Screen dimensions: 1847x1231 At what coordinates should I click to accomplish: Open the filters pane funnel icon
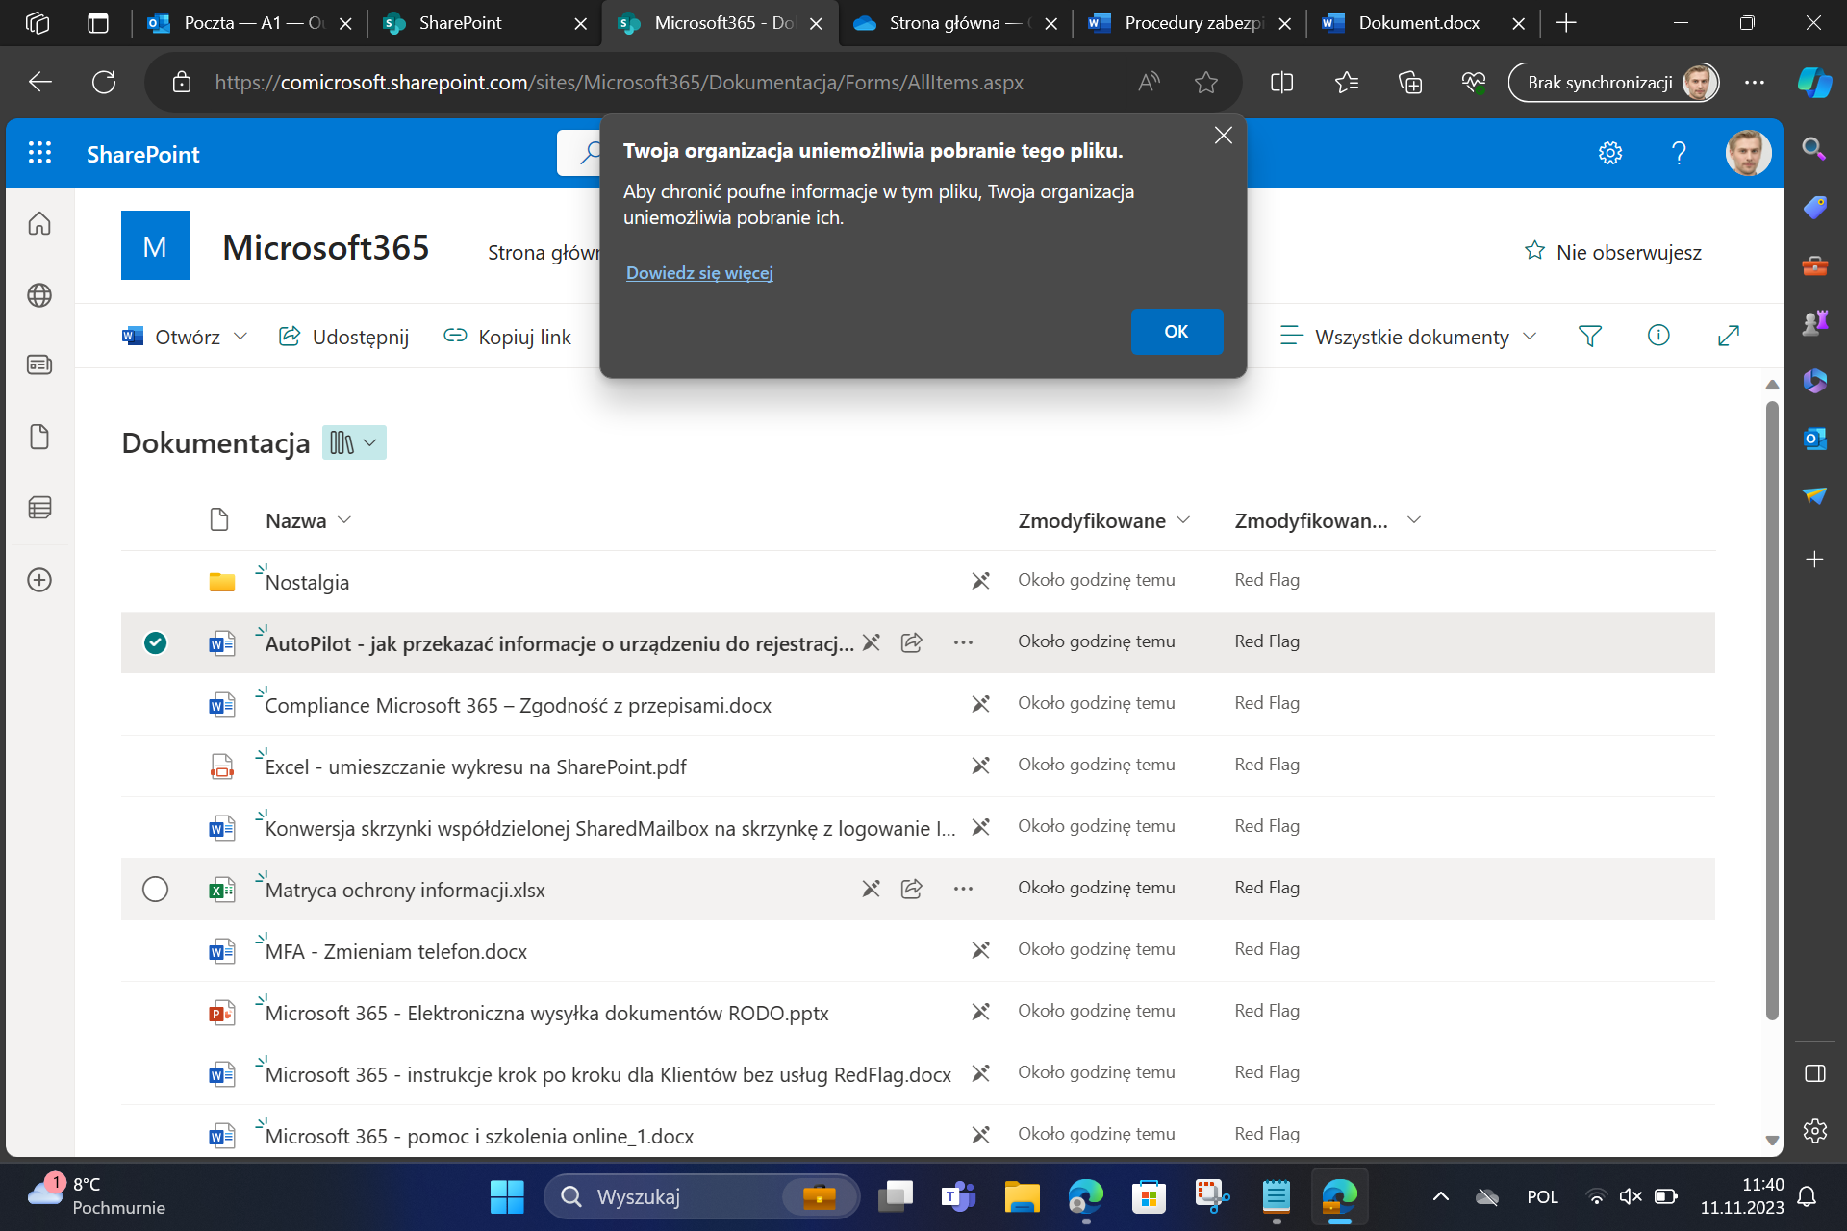point(1590,336)
